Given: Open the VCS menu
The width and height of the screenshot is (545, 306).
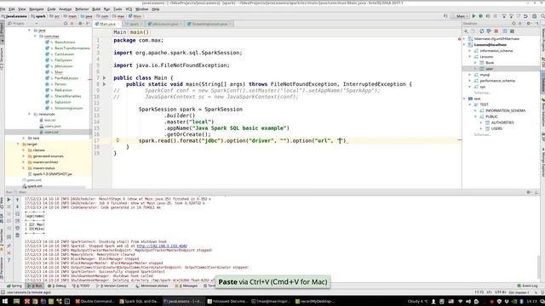Looking at the screenshot, I should tap(129, 9).
